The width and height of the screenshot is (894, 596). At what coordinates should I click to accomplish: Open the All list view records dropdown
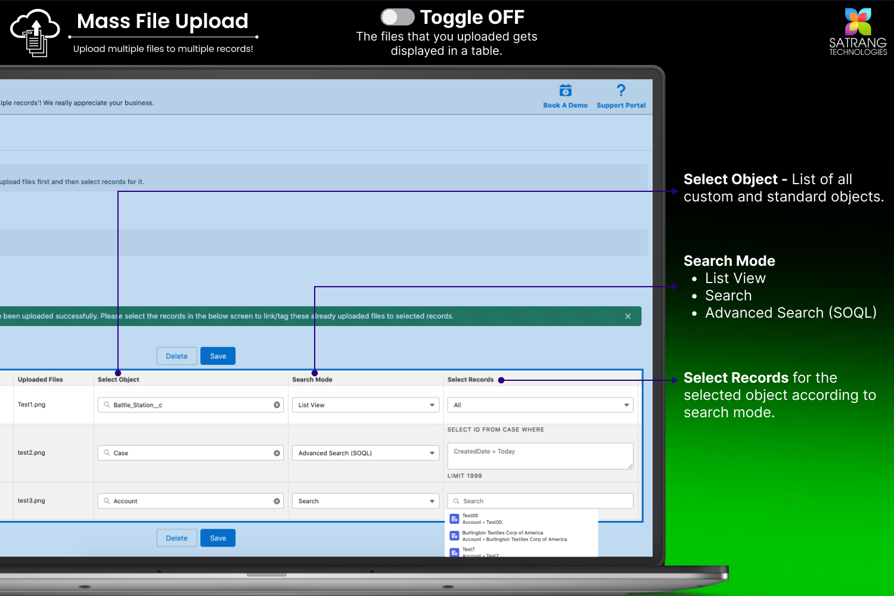tap(540, 405)
